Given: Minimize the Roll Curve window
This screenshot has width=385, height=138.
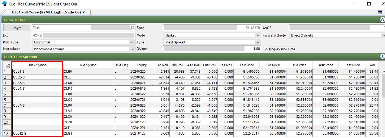Looking at the screenshot, I should [x=355, y=4].
